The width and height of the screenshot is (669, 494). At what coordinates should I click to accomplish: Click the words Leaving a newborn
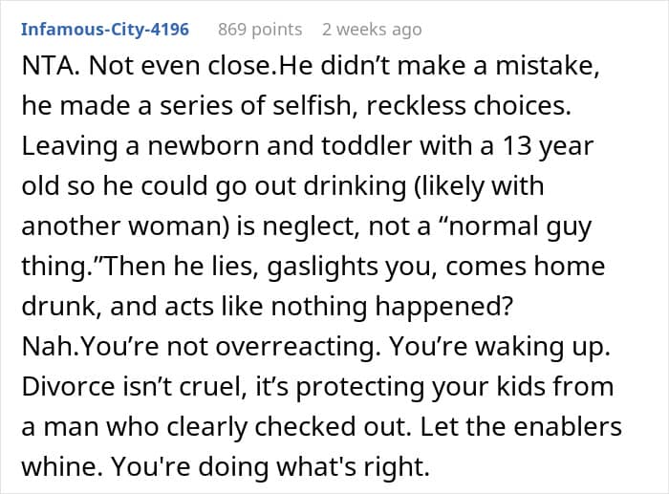140,146
